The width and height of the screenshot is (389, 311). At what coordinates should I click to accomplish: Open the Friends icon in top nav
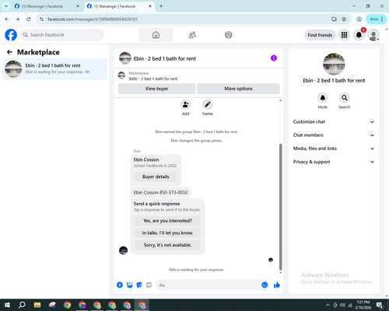(x=192, y=35)
